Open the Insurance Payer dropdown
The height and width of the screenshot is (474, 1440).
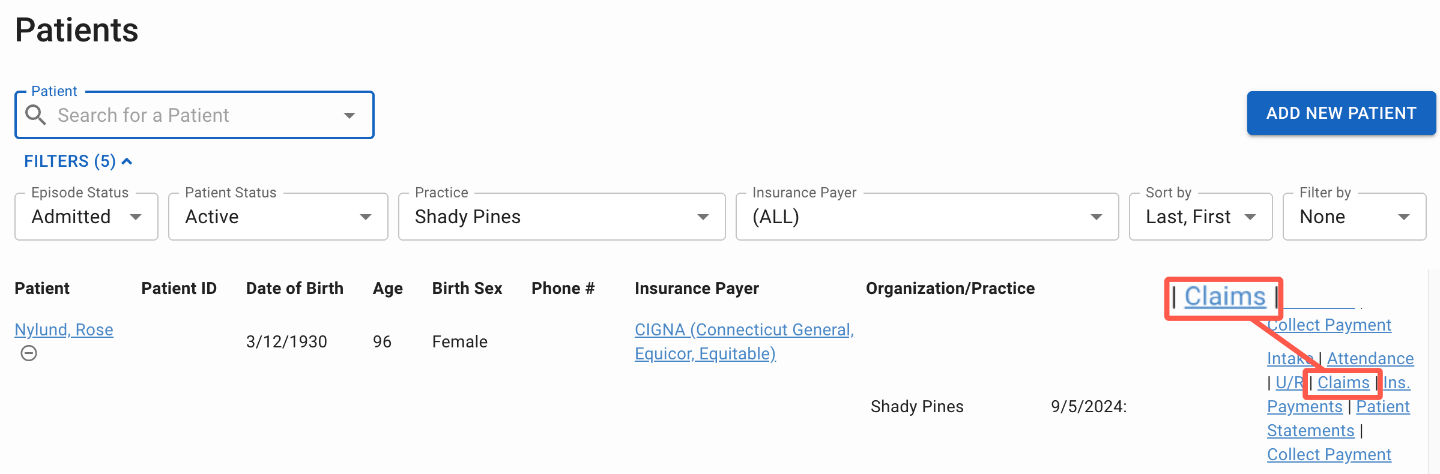pyautogui.click(x=927, y=217)
